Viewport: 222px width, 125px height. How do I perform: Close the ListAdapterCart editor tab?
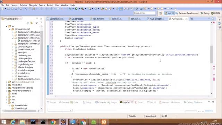click(x=187, y=19)
